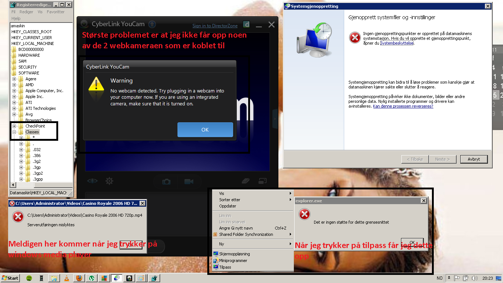Screen dimensions: 503x283
Task: Click the taskbar clock showing 20:23
Action: (488, 278)
